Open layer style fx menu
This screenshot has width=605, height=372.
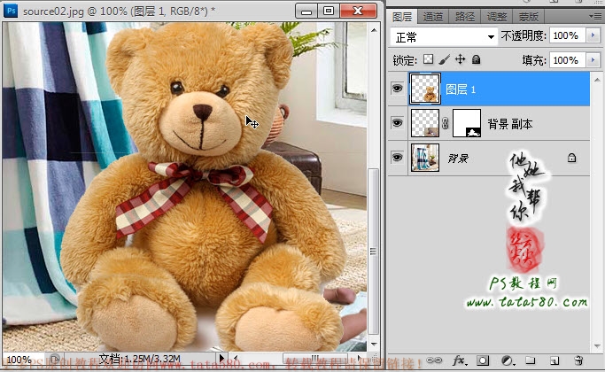pos(459,360)
